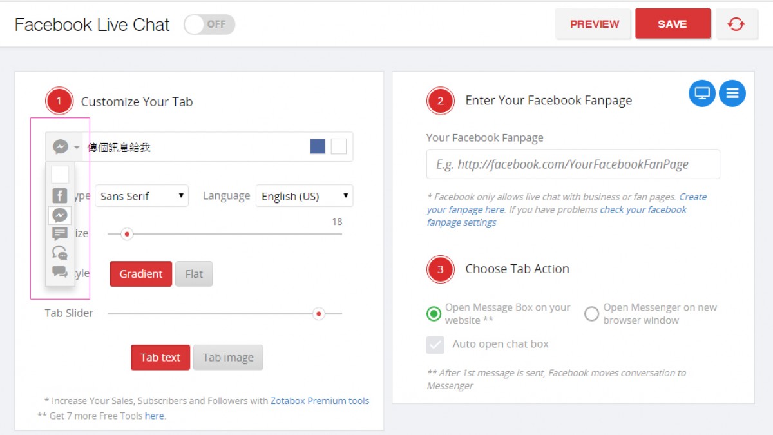Click the 'Tab Slider' label
The width and height of the screenshot is (773, 435).
click(x=69, y=313)
